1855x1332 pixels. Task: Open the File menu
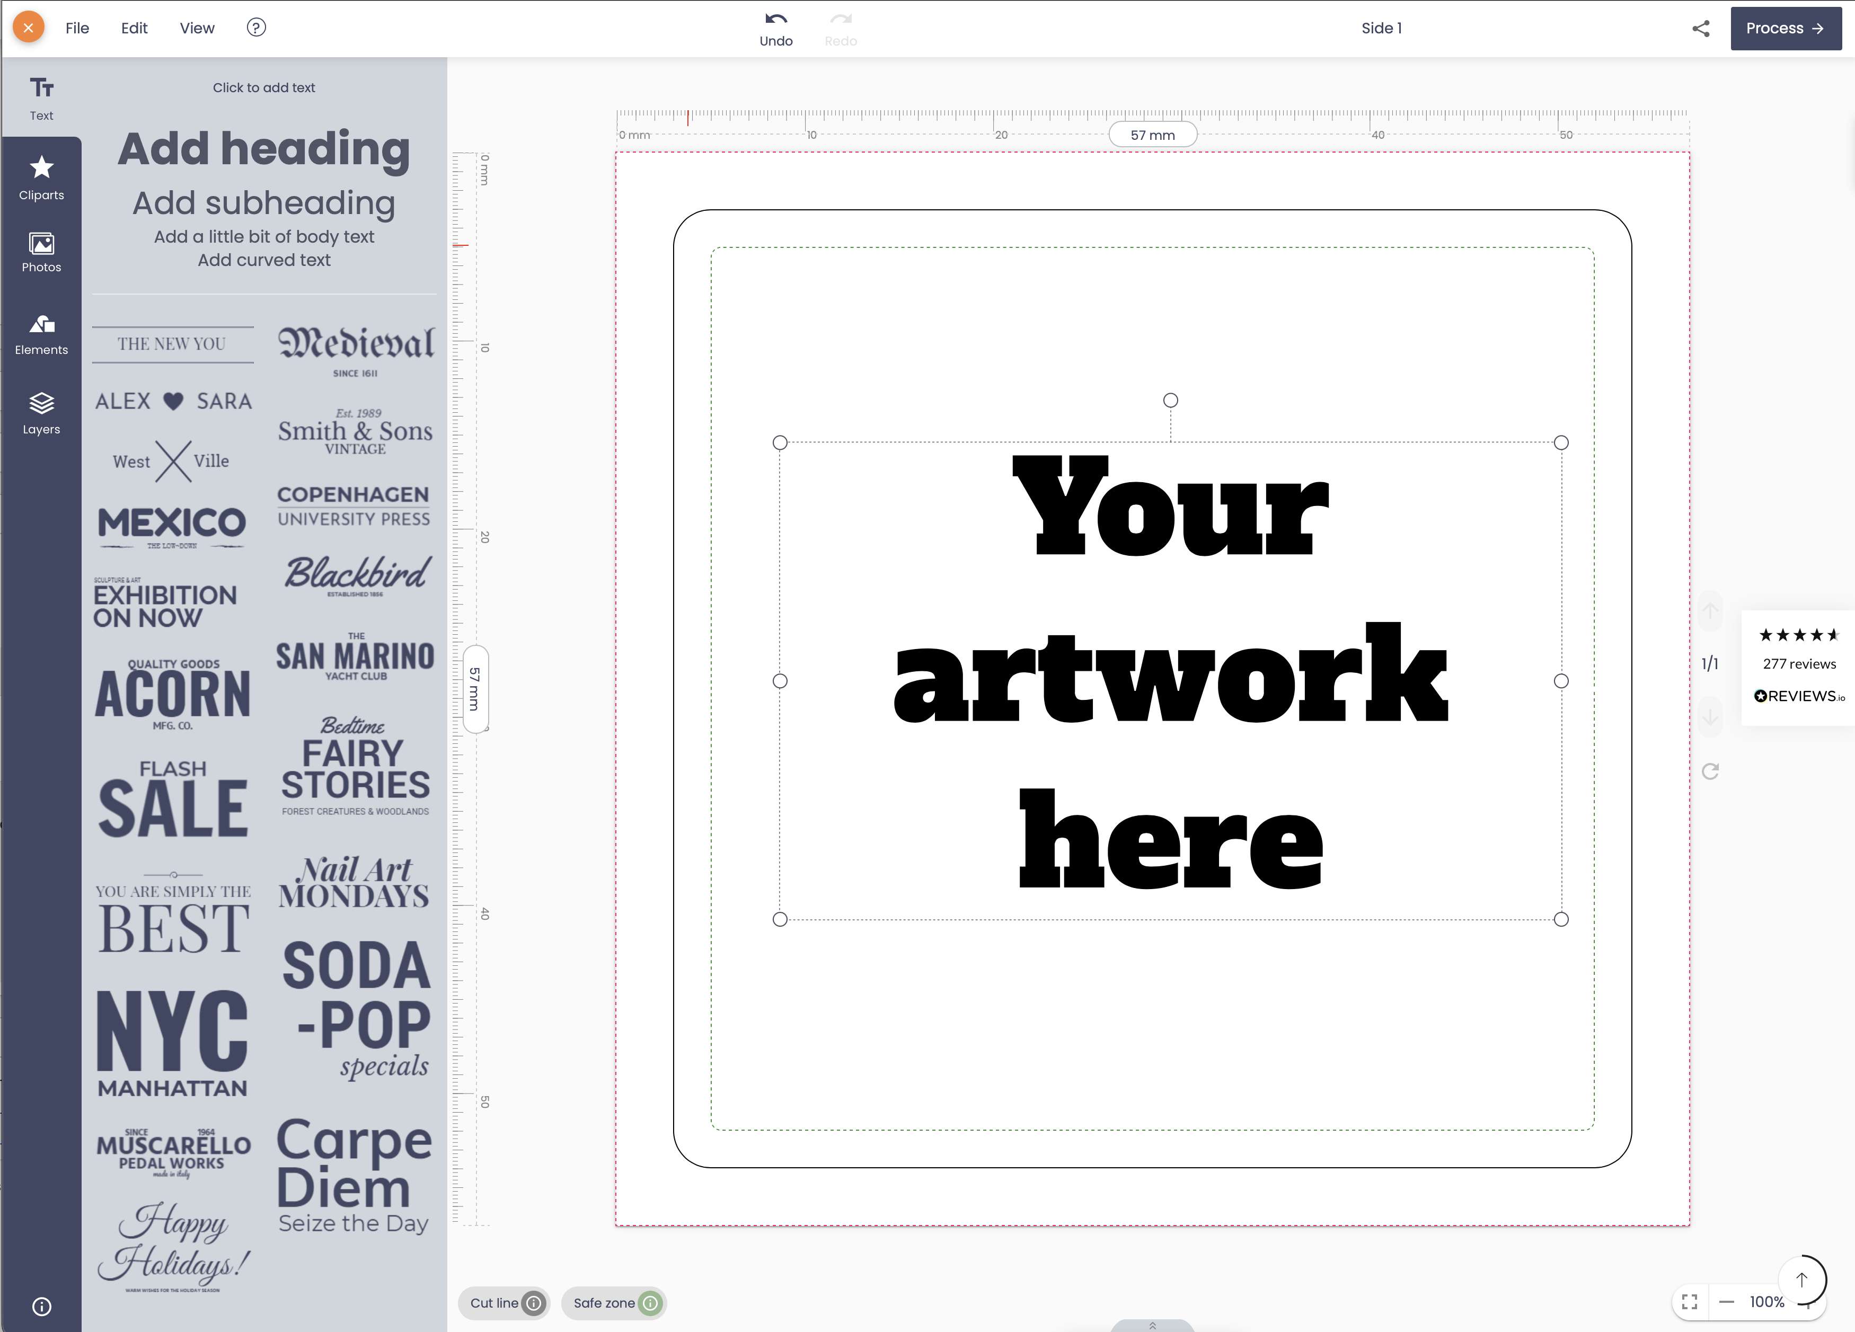pyautogui.click(x=77, y=28)
